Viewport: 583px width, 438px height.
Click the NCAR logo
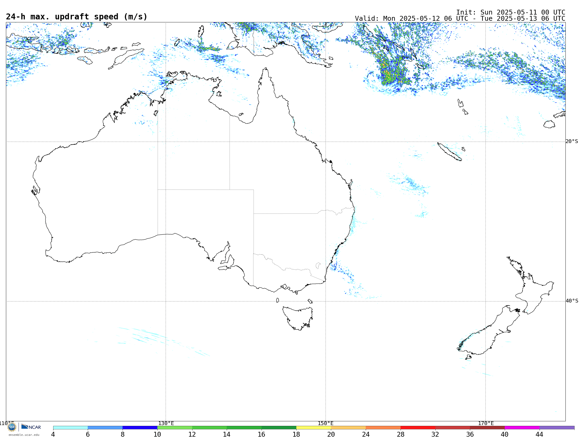tap(31, 427)
